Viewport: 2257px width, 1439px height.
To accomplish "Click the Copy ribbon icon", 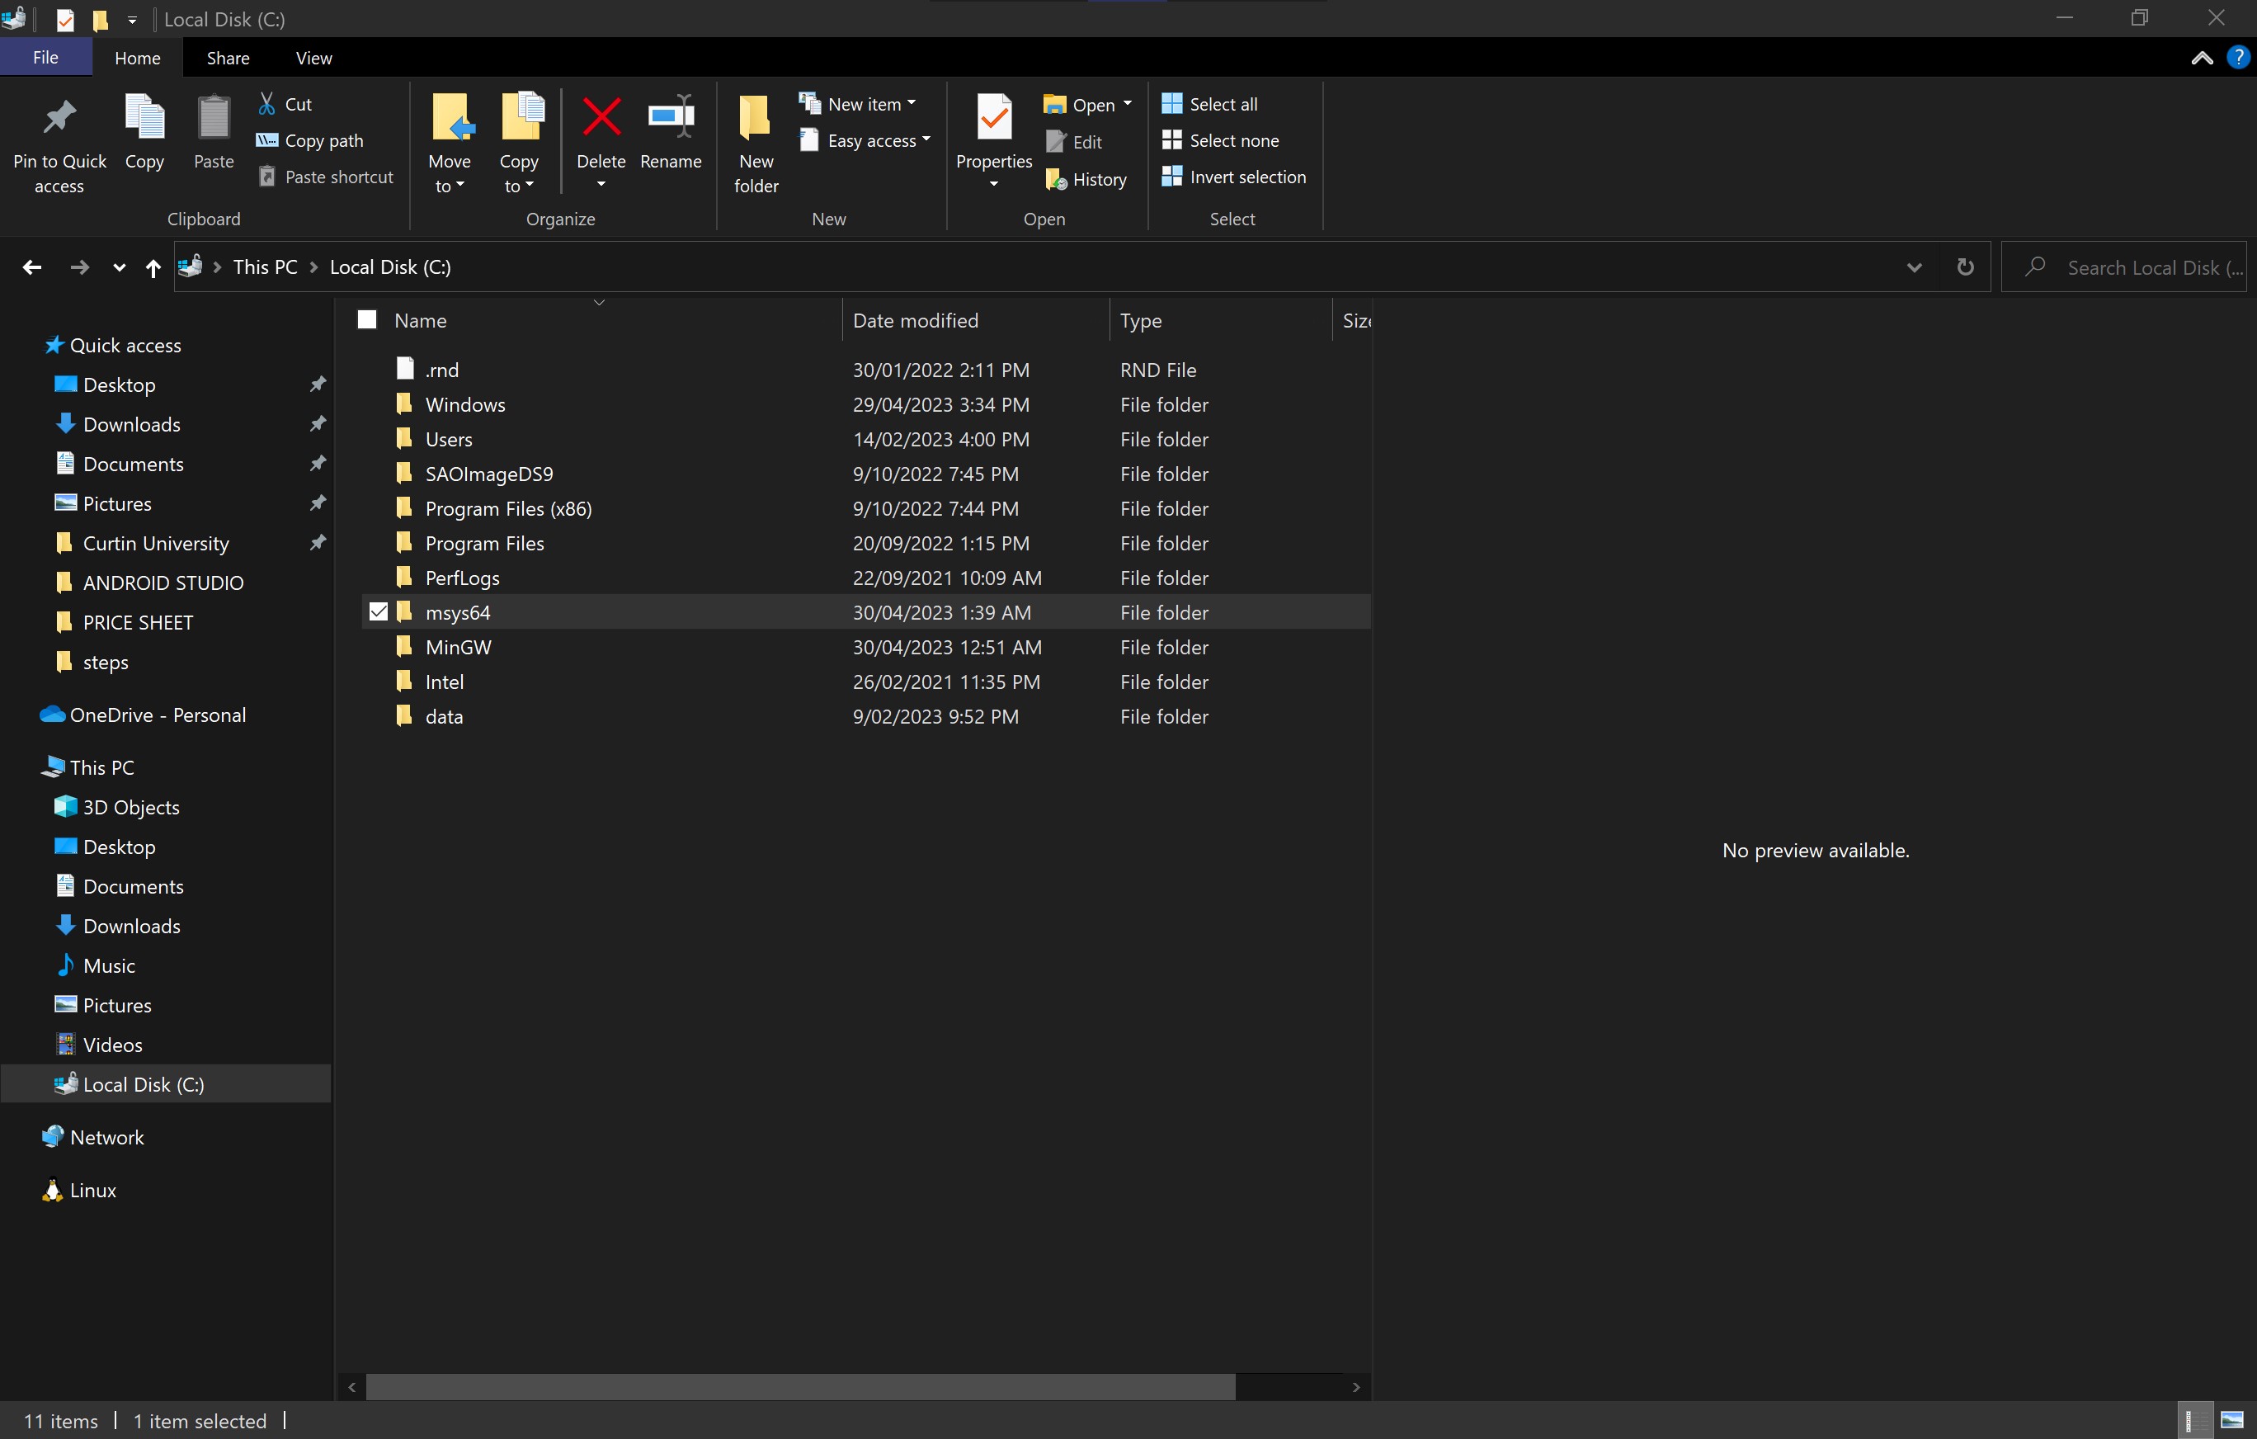I will click(144, 117).
